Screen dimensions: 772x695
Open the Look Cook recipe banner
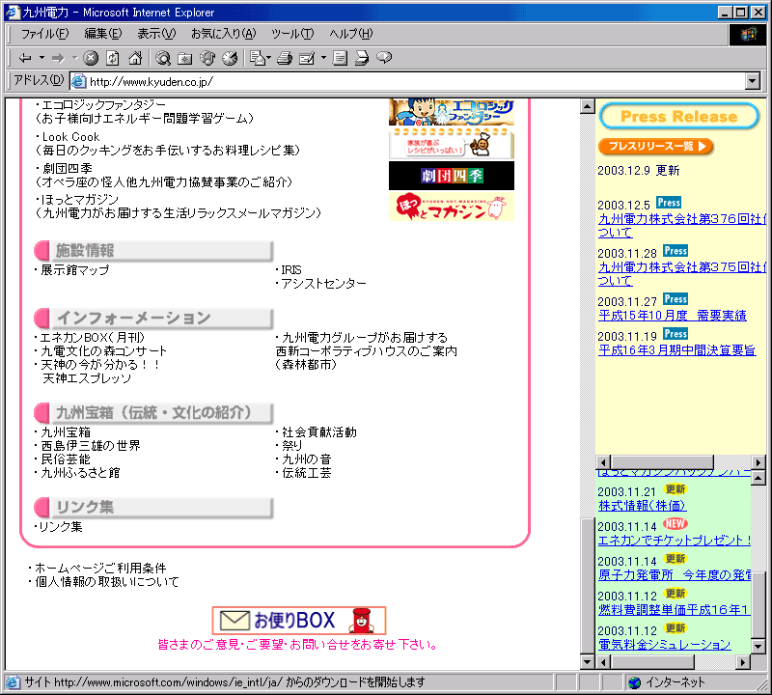coord(452,144)
